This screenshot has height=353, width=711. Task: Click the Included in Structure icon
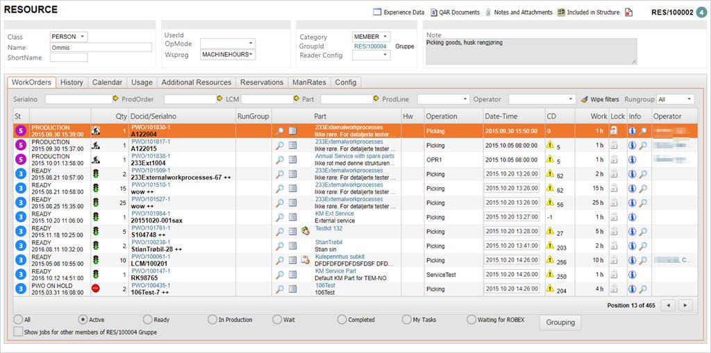click(560, 12)
